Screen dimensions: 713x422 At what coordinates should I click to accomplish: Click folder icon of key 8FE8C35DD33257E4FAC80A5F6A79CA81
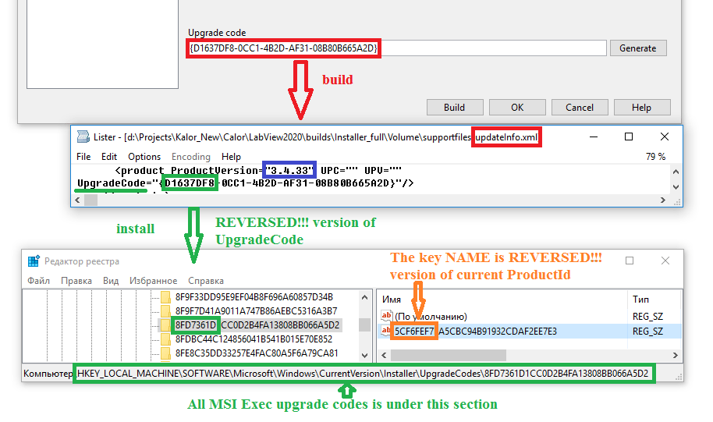click(x=165, y=353)
